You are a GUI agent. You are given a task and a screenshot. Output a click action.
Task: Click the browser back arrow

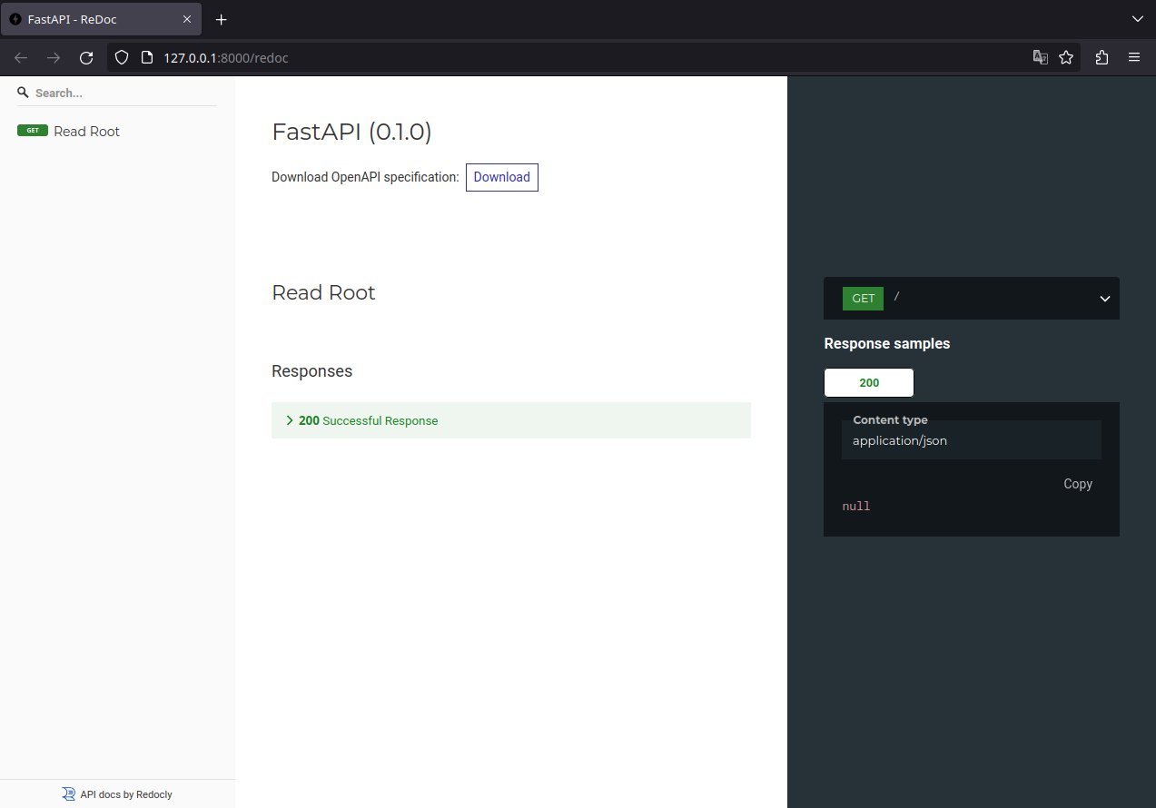click(21, 57)
